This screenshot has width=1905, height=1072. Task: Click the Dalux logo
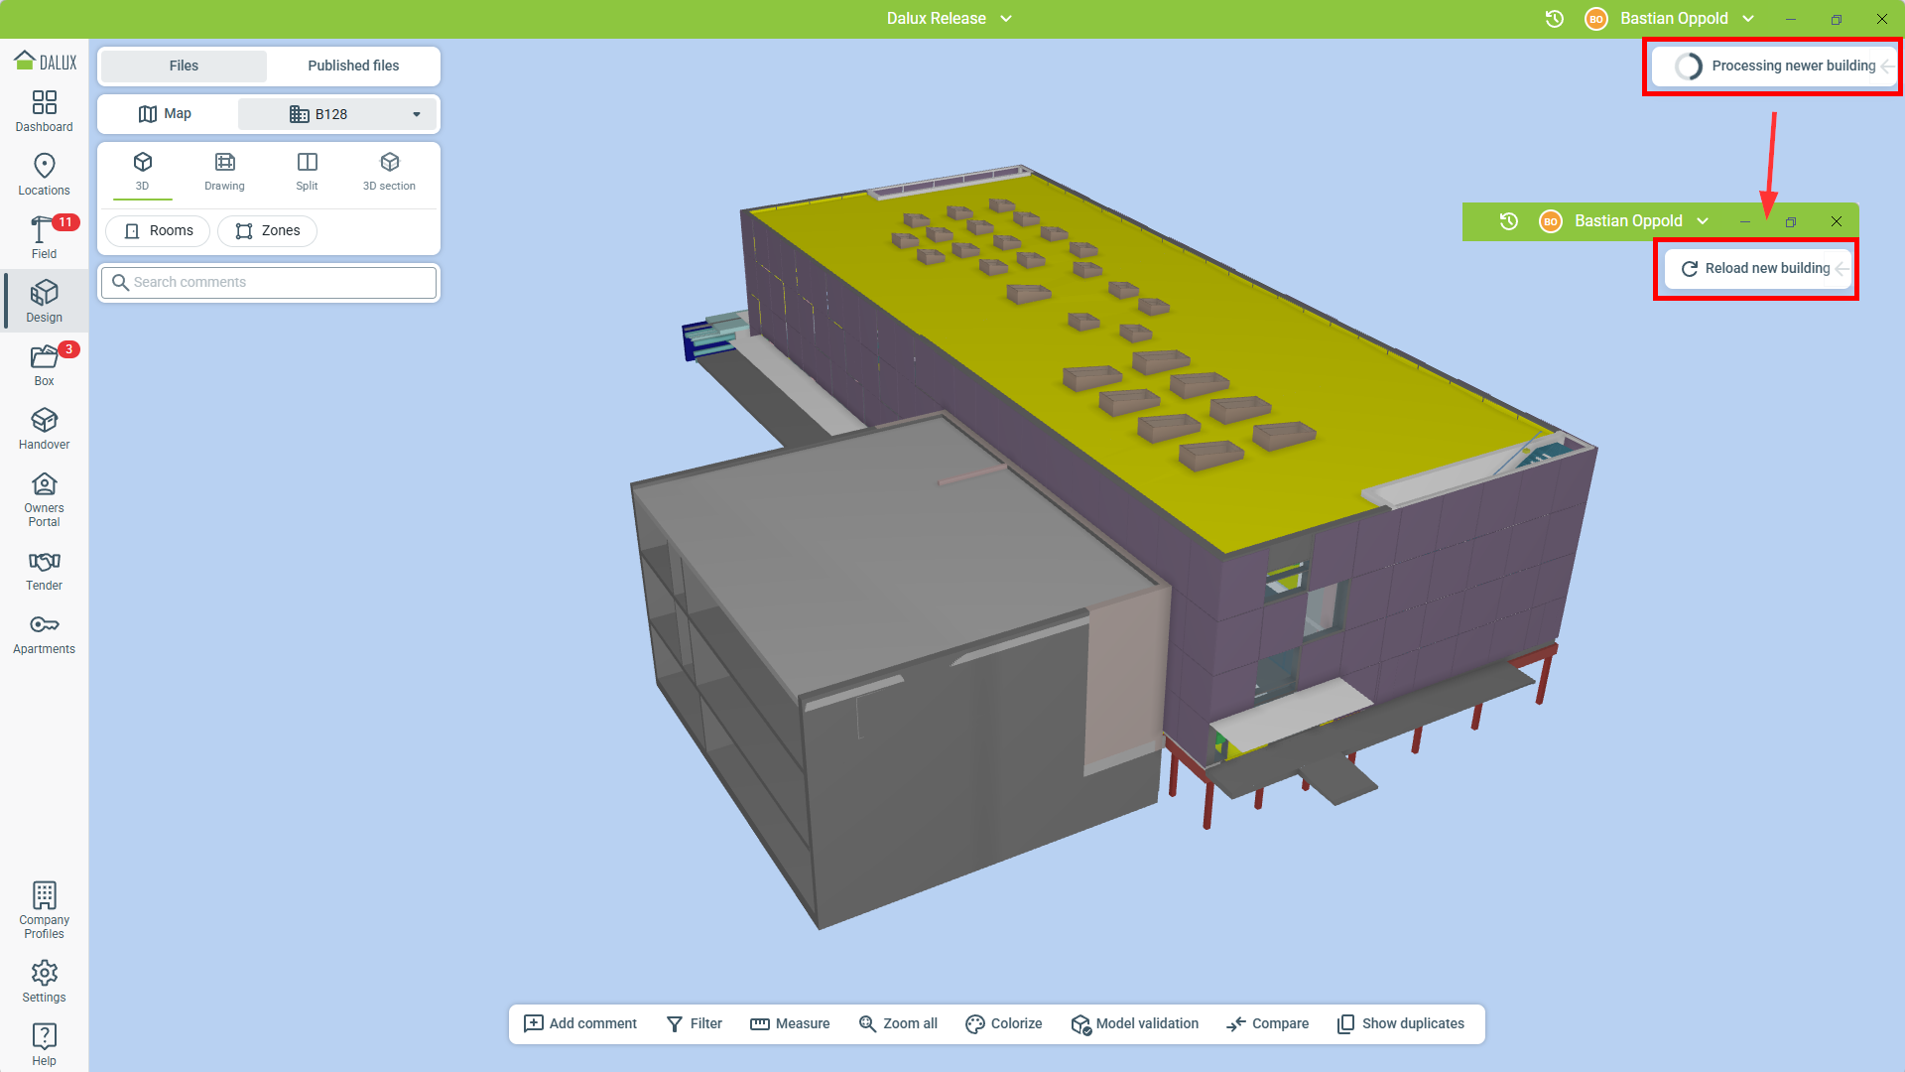pos(45,61)
